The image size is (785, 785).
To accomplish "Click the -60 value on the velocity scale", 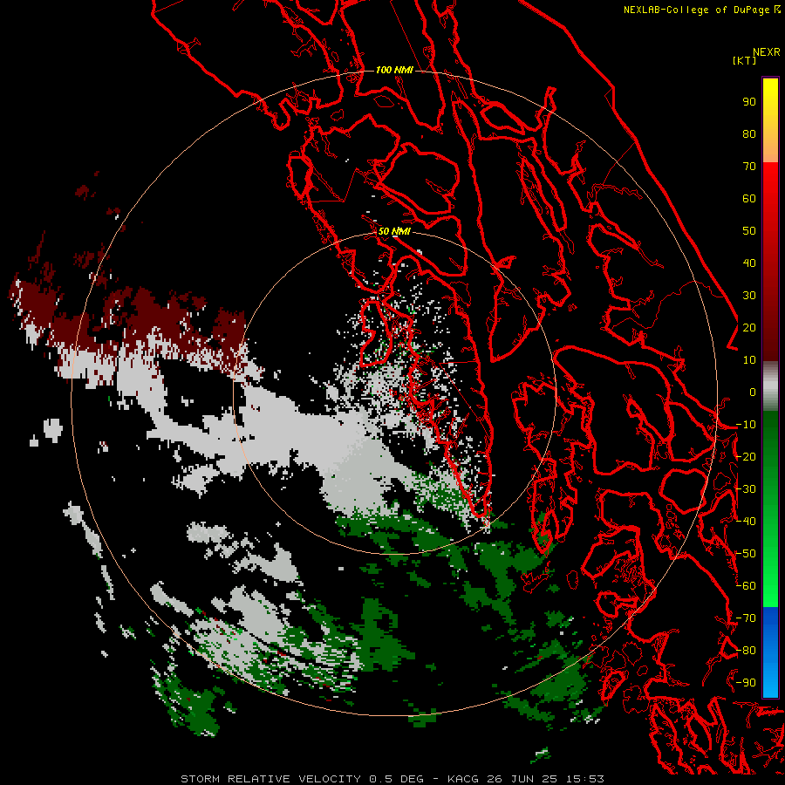I will [746, 586].
